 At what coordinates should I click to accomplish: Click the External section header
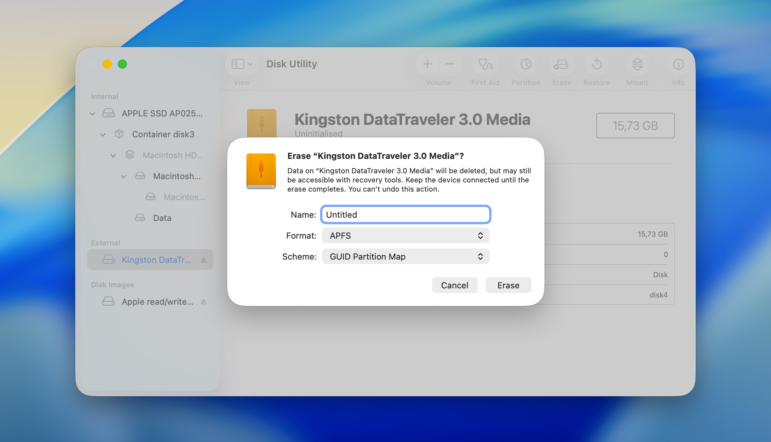(105, 243)
